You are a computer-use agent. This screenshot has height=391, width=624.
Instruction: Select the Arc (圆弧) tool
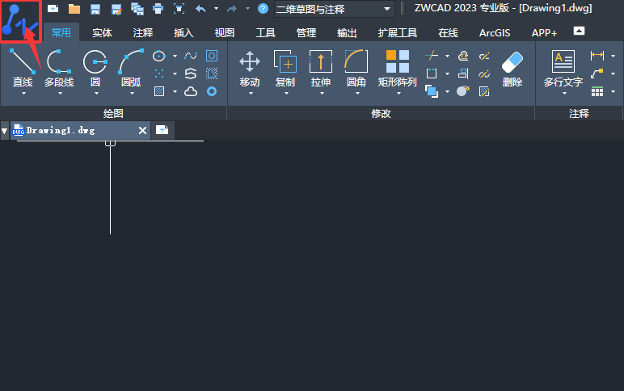point(131,68)
